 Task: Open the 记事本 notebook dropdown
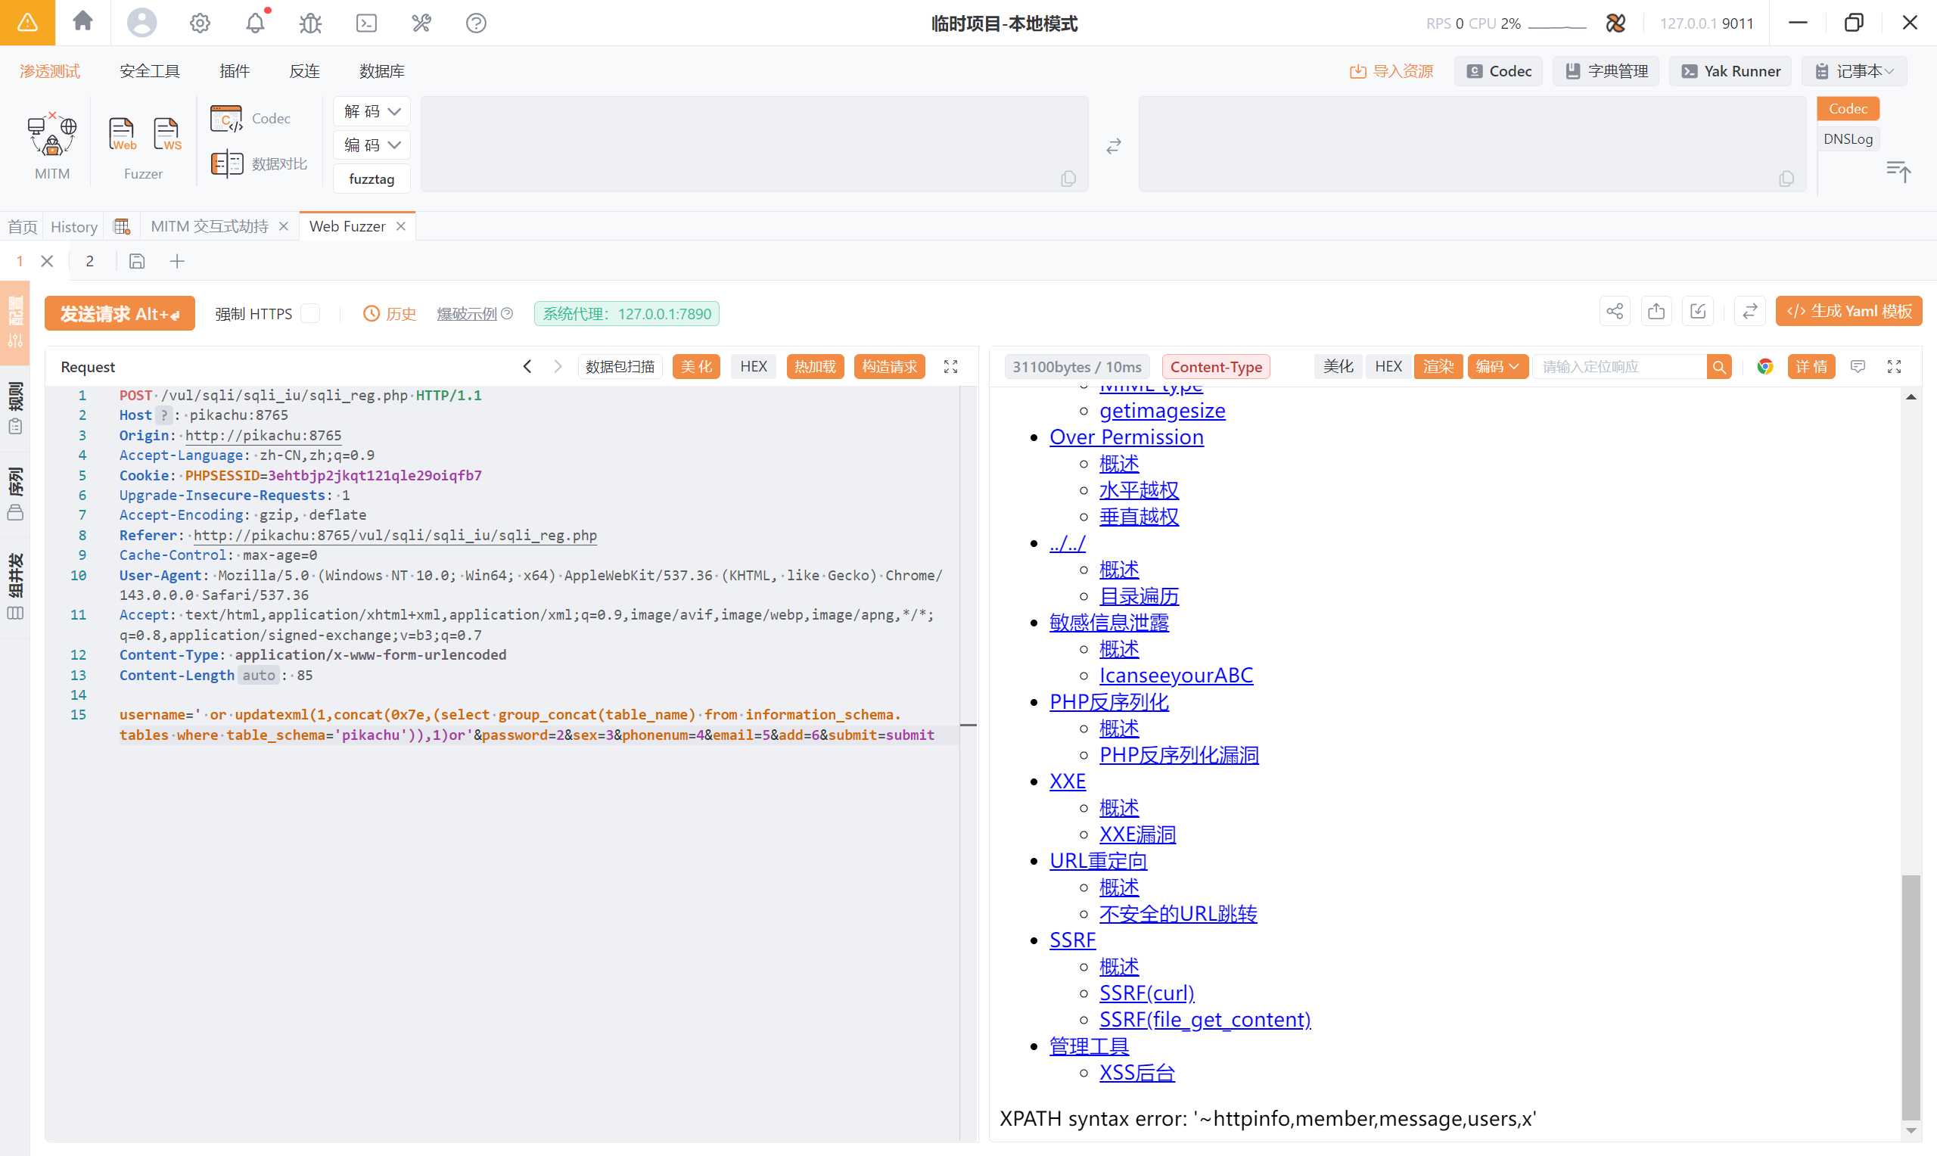1855,71
